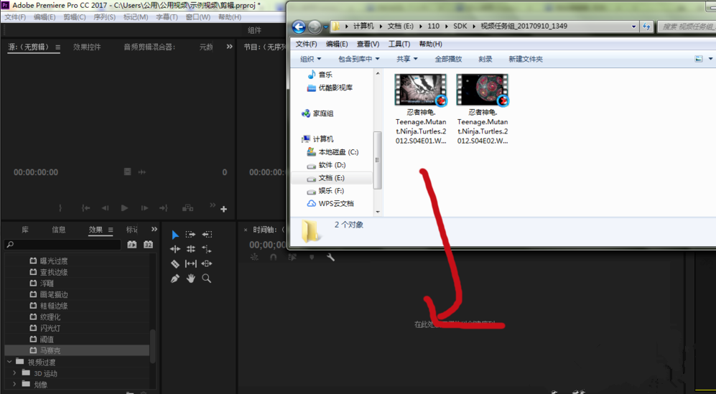716x394 pixels.
Task: Switch to 效果控件 tab
Action: (87, 47)
